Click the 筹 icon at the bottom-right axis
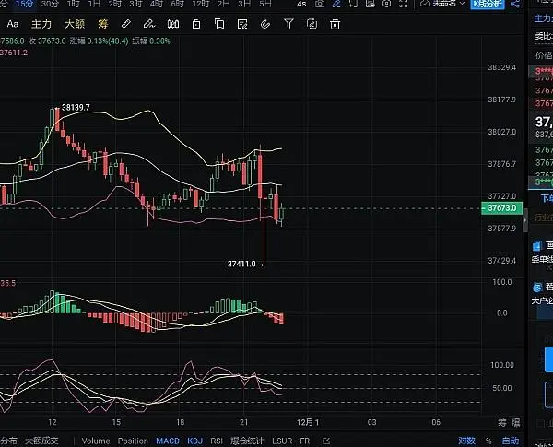553x447 pixels. point(502,422)
